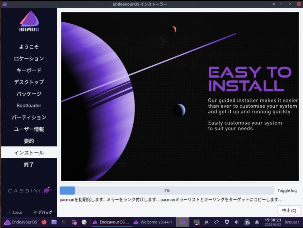This screenshot has width=303, height=228.
Task: Select the Bootloader step in the sidebar
Action: (x=29, y=106)
